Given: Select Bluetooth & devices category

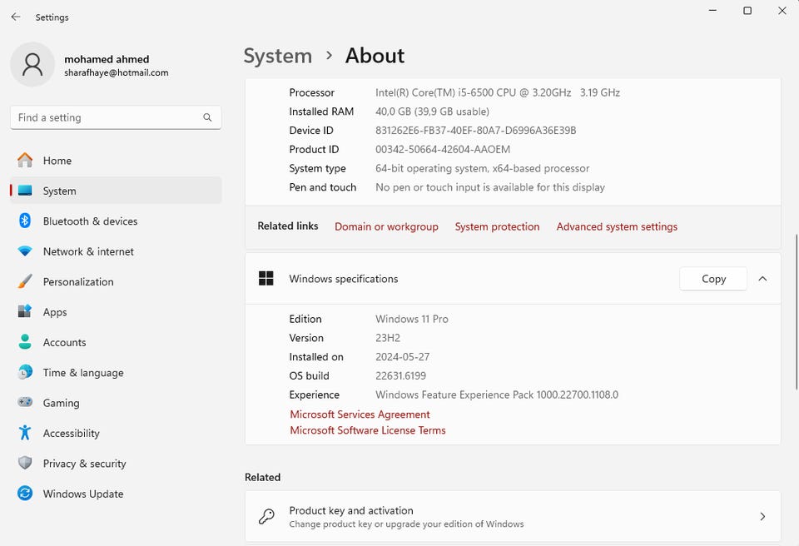Looking at the screenshot, I should coord(116,221).
